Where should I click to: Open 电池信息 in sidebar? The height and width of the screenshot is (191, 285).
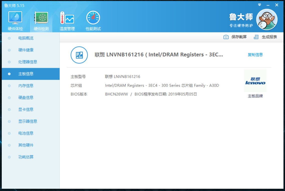click(x=26, y=133)
